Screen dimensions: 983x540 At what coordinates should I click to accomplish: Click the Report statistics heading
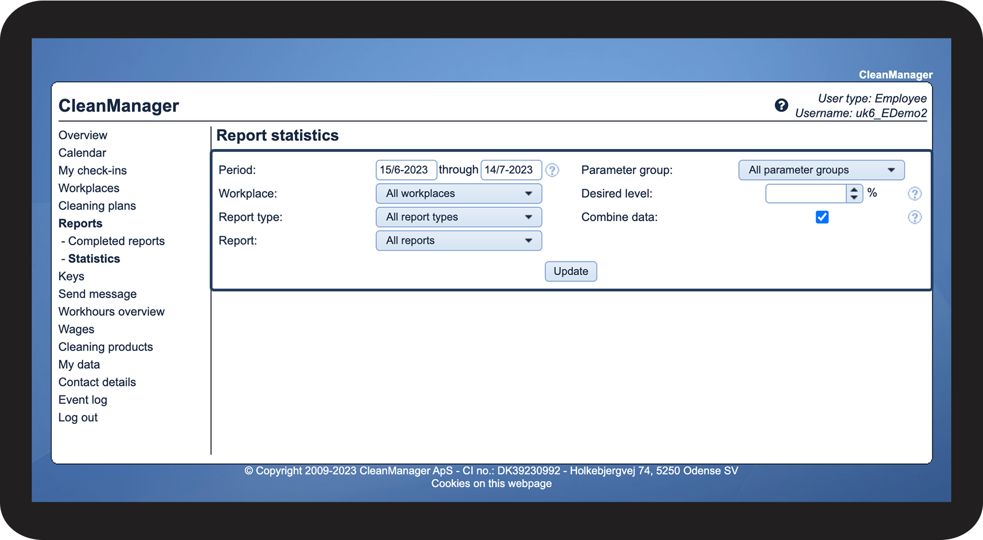[278, 136]
